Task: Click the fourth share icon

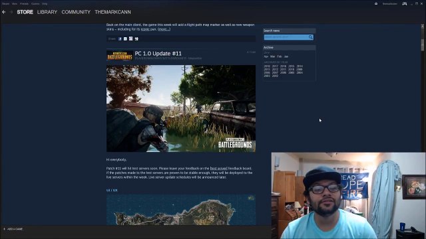Action: [x=136, y=39]
